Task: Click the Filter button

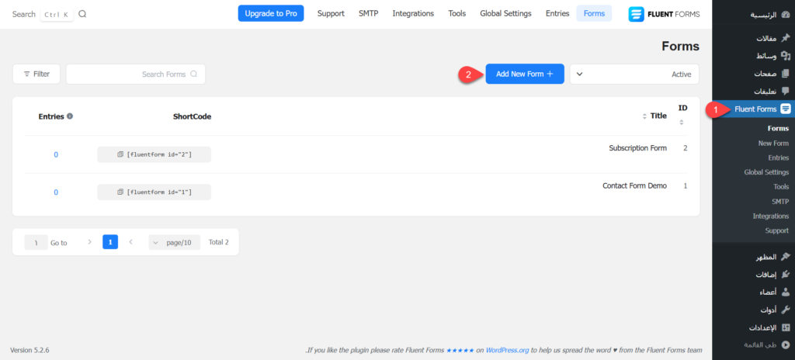Action: 36,74
